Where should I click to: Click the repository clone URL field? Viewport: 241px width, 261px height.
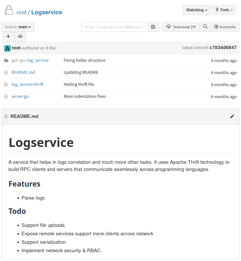[x=114, y=27]
